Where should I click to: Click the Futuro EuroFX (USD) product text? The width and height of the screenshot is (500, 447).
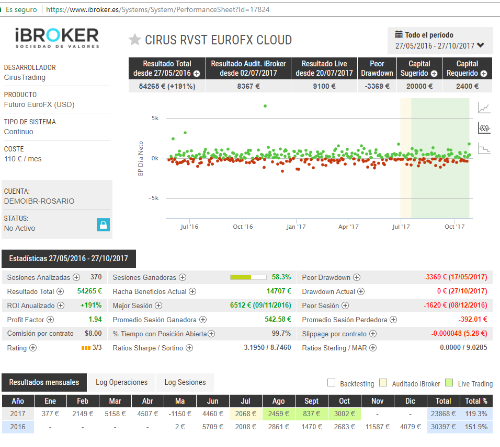(x=39, y=105)
